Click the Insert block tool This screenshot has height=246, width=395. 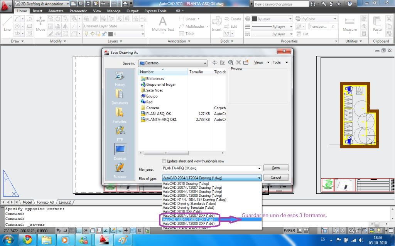(216, 24)
